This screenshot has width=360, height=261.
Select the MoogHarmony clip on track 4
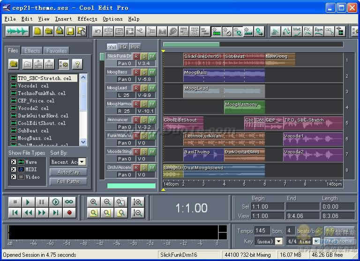pos(244,107)
